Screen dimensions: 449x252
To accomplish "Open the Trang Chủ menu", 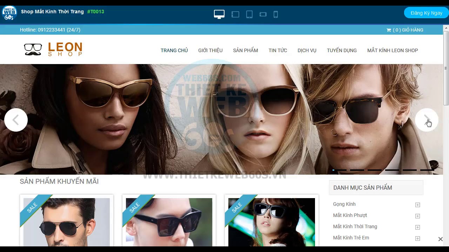I will point(174,50).
